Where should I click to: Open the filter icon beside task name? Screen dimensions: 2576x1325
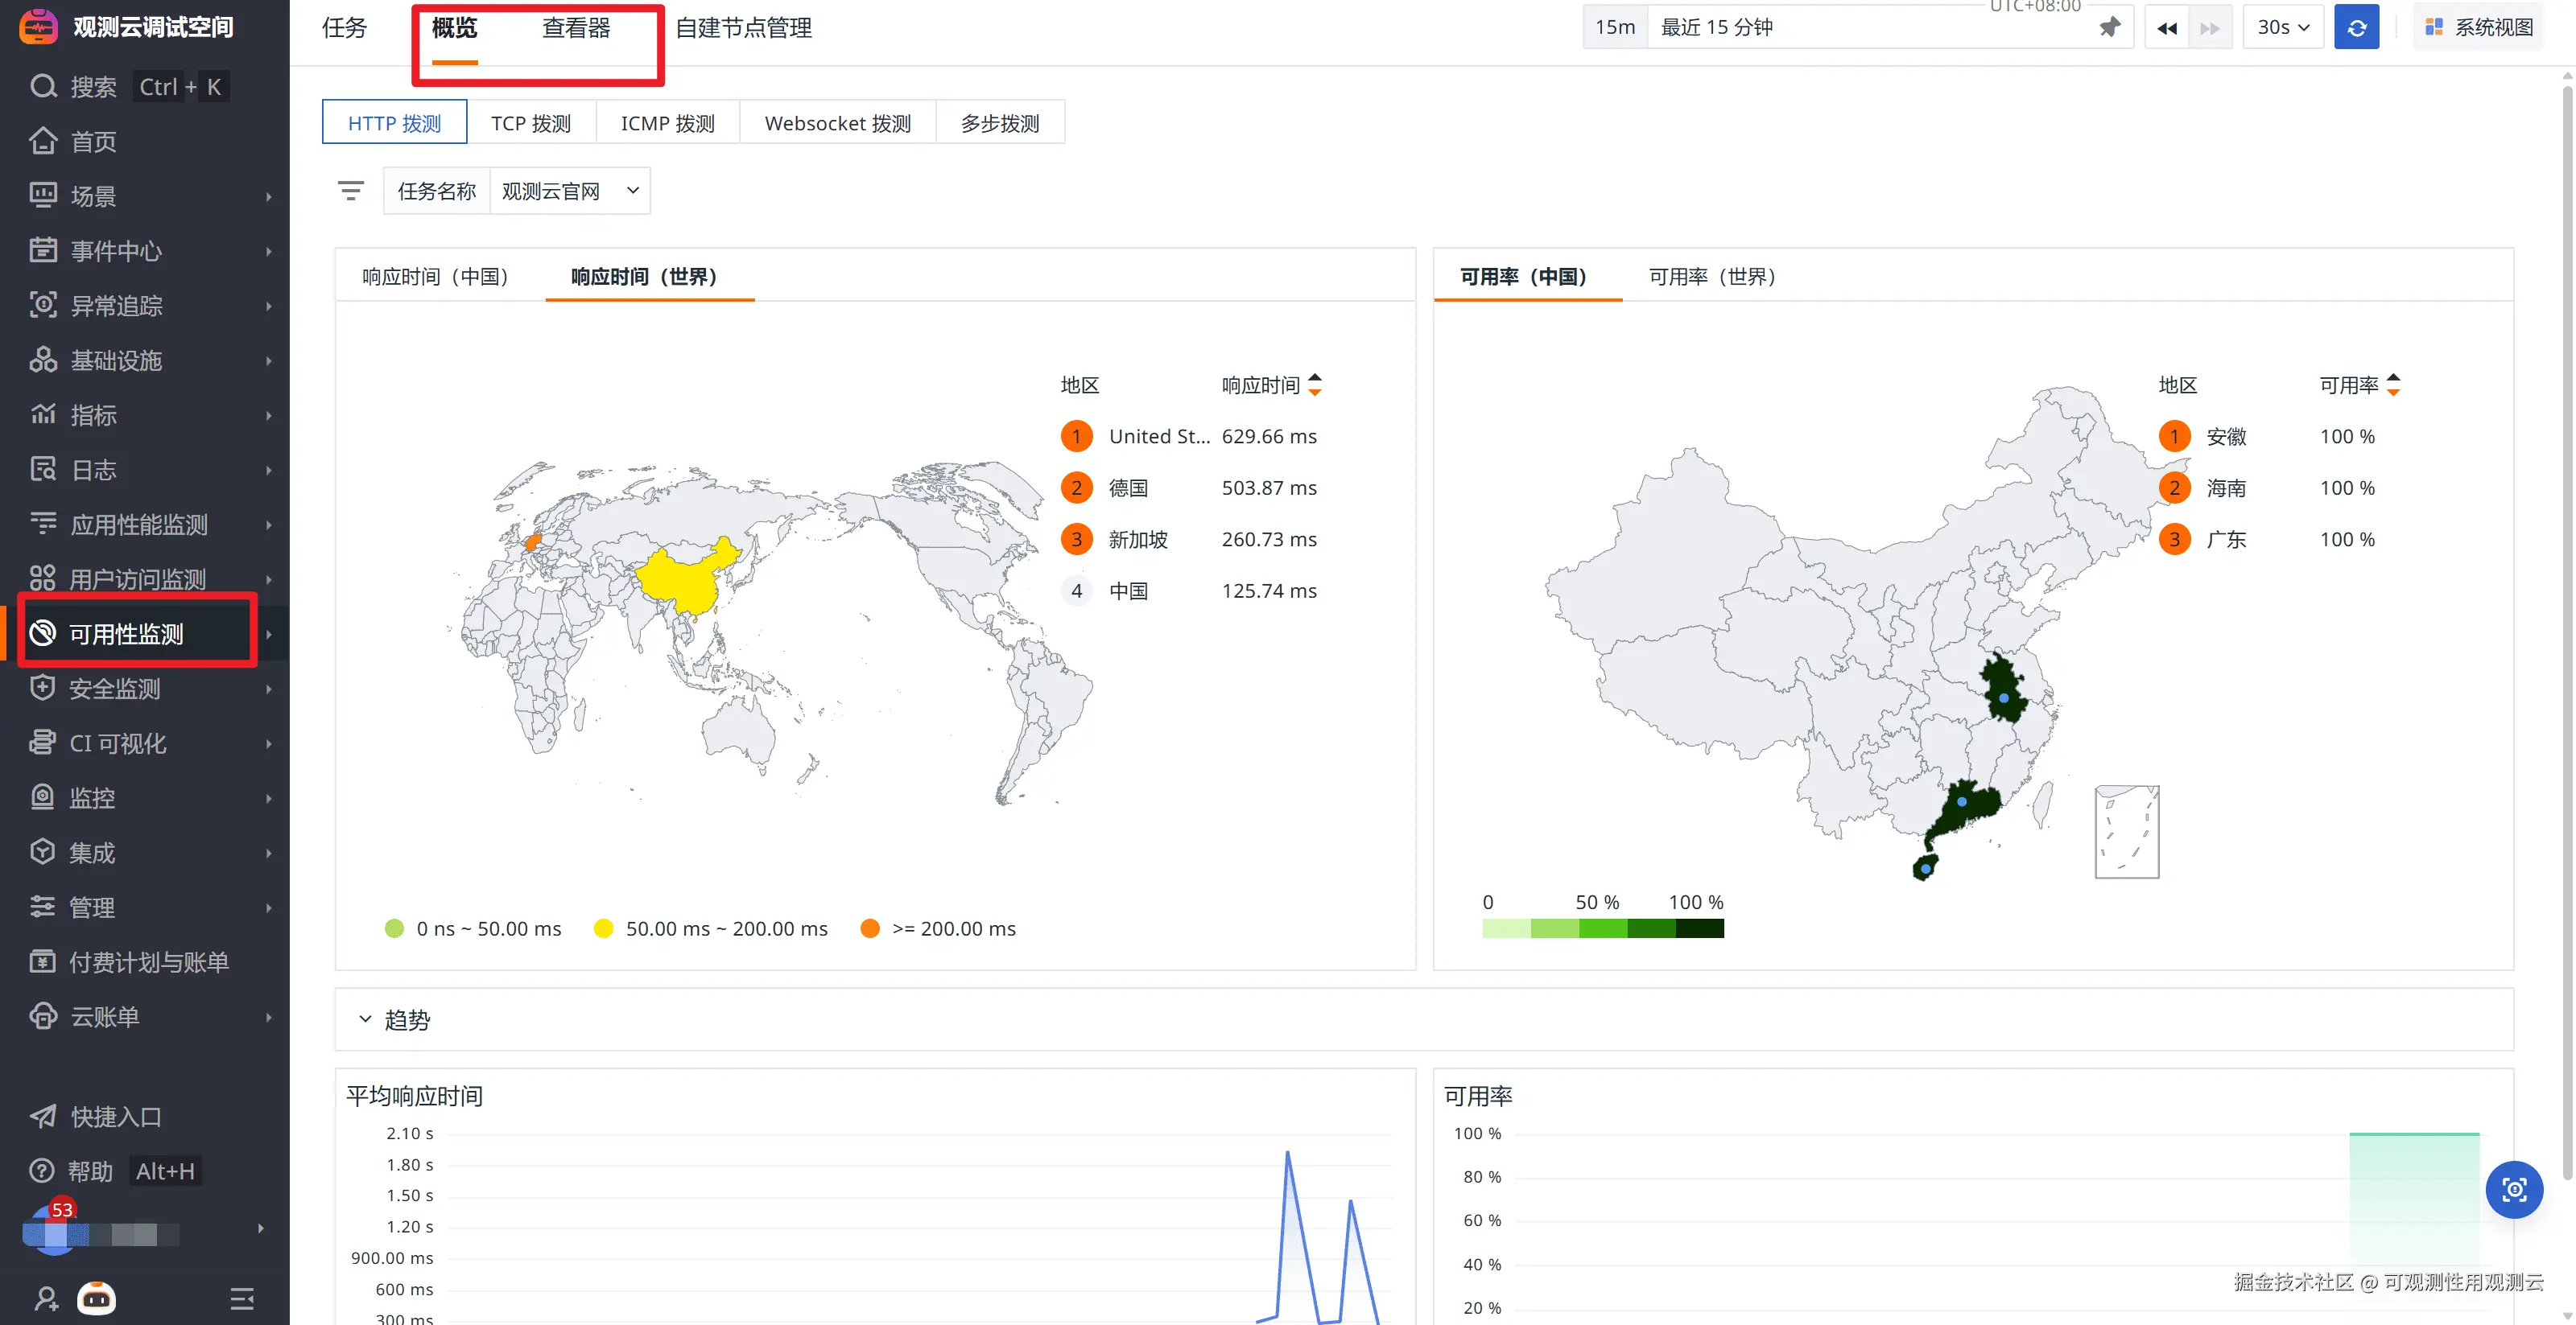[350, 190]
